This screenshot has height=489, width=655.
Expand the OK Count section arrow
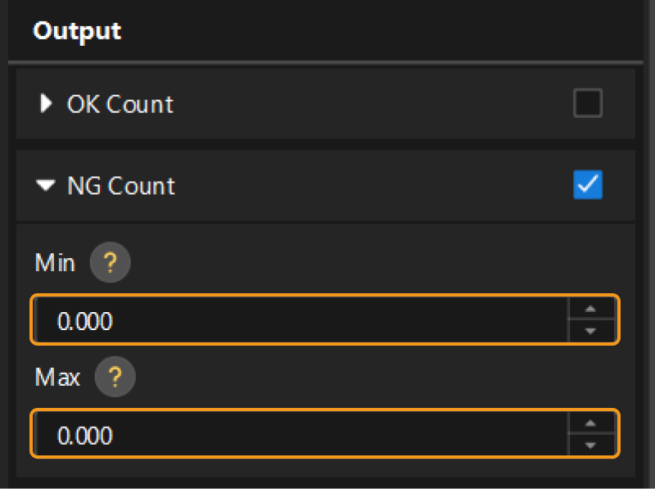46,104
